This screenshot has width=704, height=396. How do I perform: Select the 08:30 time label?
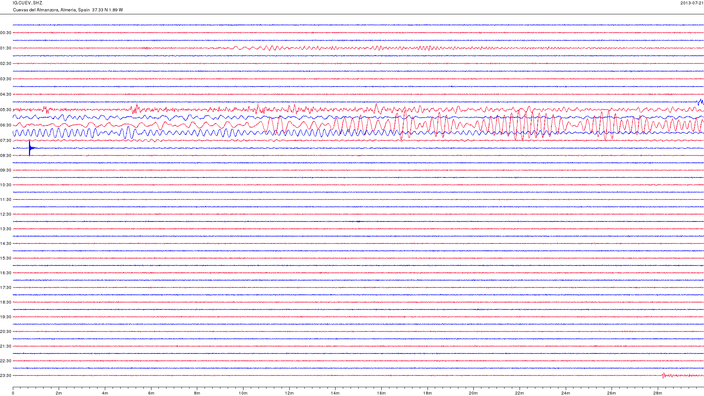coord(6,155)
